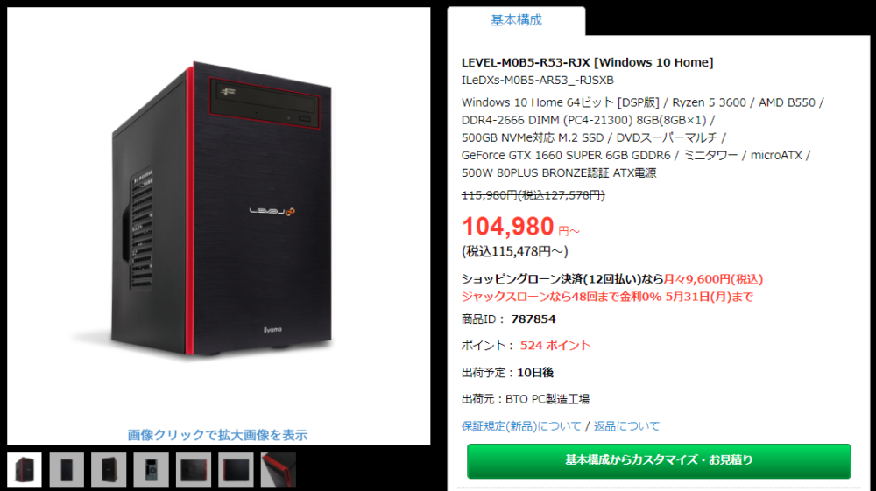This screenshot has height=491, width=876.
Task: Open the rear panel view thumbnail
Action: pyautogui.click(x=151, y=470)
